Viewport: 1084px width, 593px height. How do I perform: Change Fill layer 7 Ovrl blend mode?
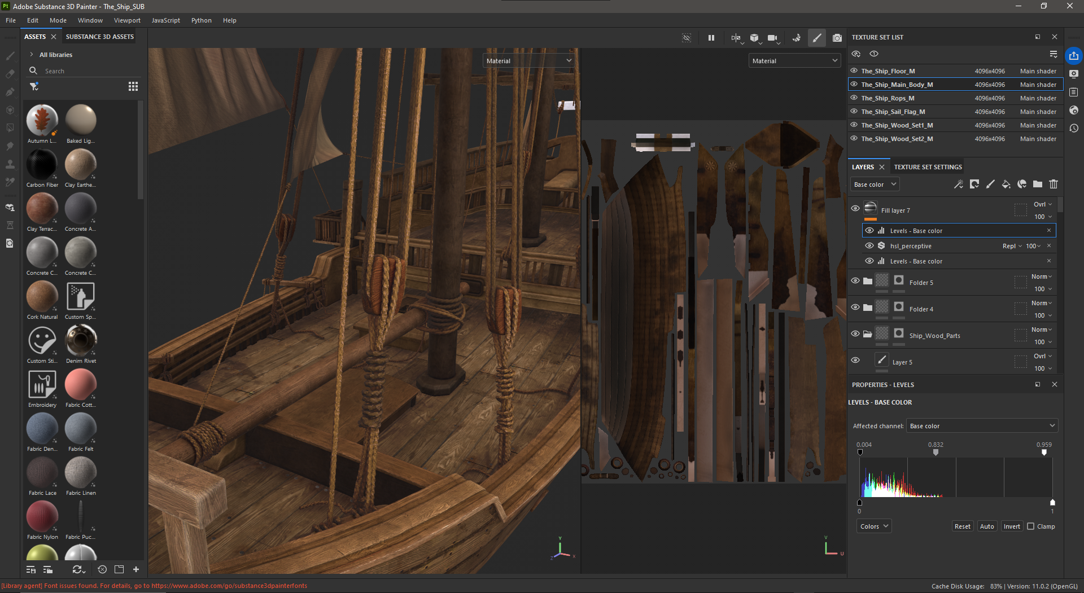(1043, 204)
